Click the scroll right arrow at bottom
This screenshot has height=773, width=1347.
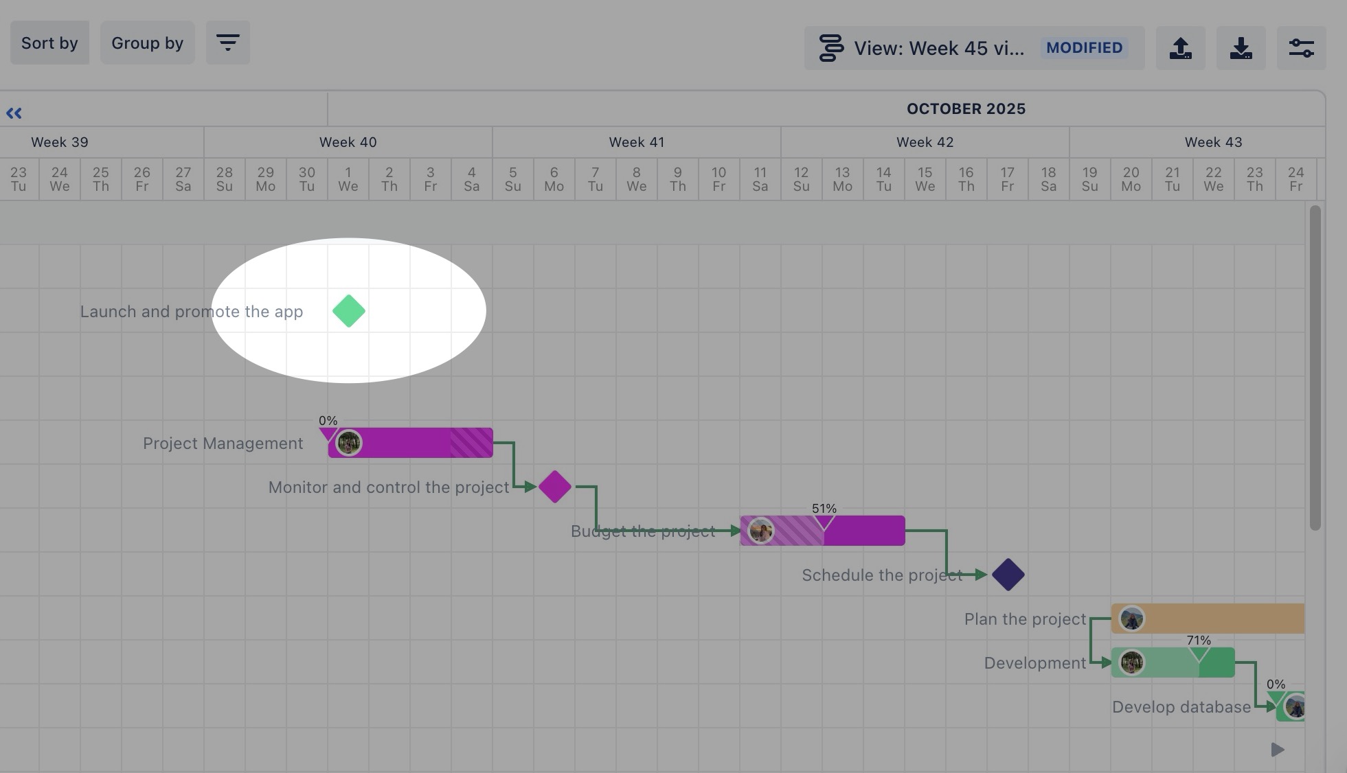point(1278,750)
